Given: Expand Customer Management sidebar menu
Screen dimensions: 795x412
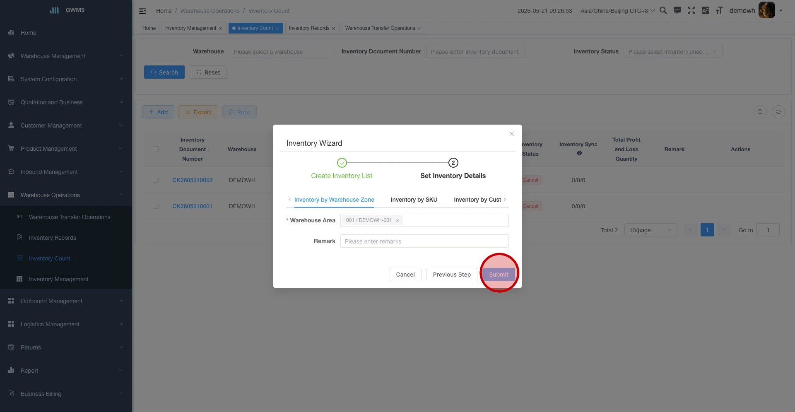Looking at the screenshot, I should (66, 125).
